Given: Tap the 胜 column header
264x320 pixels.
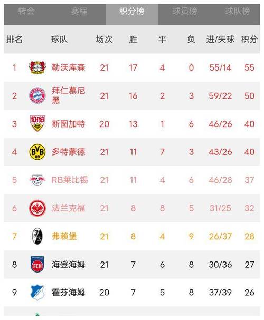Looking at the screenshot, I should pyautogui.click(x=133, y=39).
